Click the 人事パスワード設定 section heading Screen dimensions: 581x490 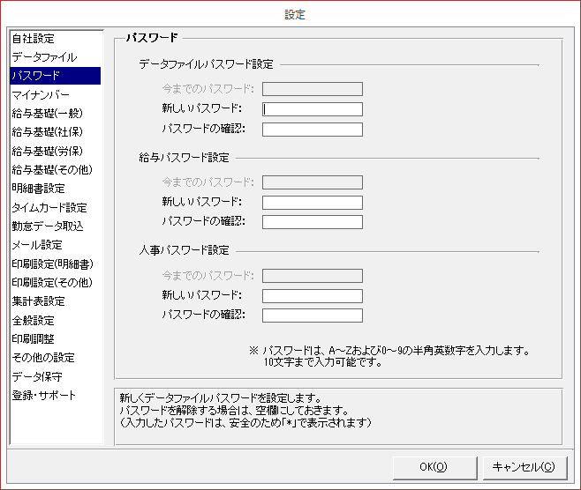(x=185, y=250)
